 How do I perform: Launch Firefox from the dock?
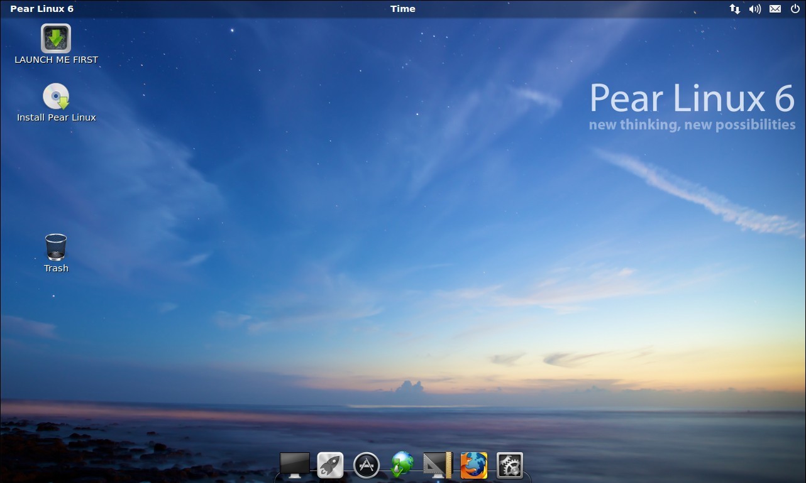point(474,465)
